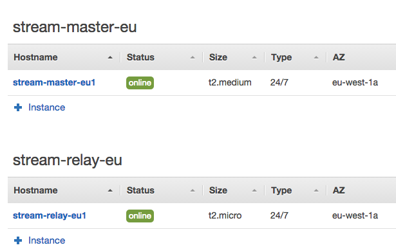
Task: Select the t2.micro size cell
Action: pos(225,215)
